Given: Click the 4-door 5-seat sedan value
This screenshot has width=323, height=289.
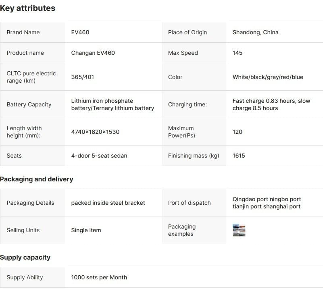Looking at the screenshot, I should 99,156.
